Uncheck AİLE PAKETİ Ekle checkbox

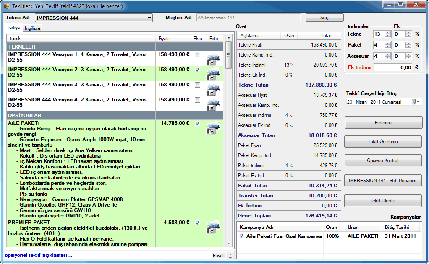pos(197,124)
